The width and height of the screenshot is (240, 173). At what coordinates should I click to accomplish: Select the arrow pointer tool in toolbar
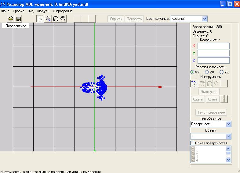(x=40, y=19)
